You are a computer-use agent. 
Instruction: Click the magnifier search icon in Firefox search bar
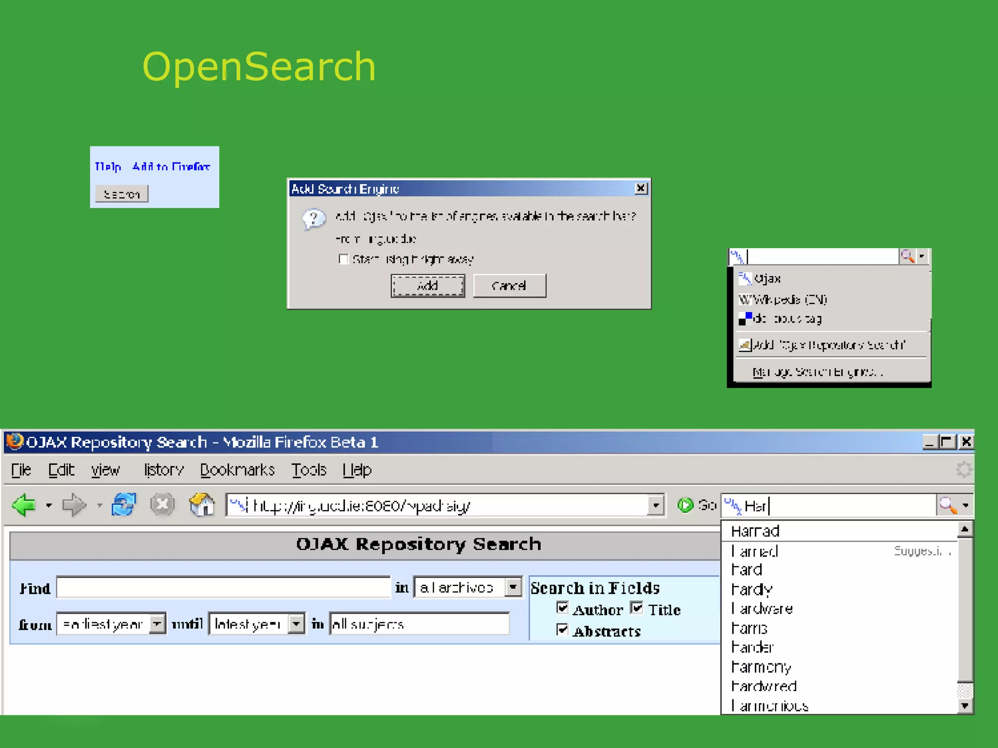pyautogui.click(x=948, y=505)
